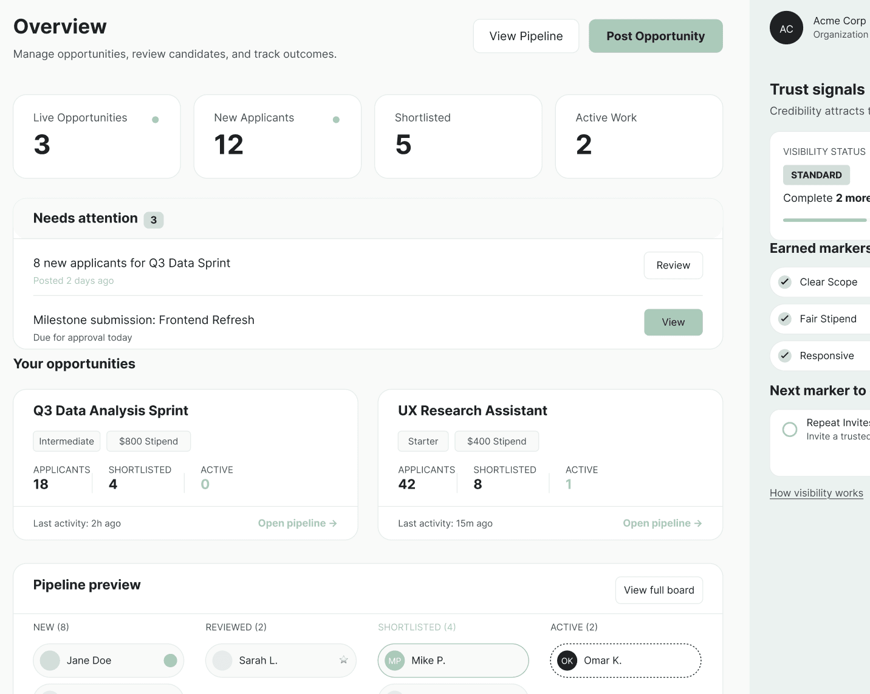This screenshot has height=694, width=870.
Task: Click 'Due for approval today' text
Action: (x=83, y=337)
